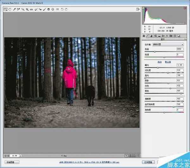Select the Hand tool
Image resolution: width=190 pixels, height=168 pixels.
10,9
